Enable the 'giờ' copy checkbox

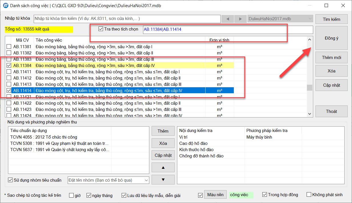pos(71,195)
